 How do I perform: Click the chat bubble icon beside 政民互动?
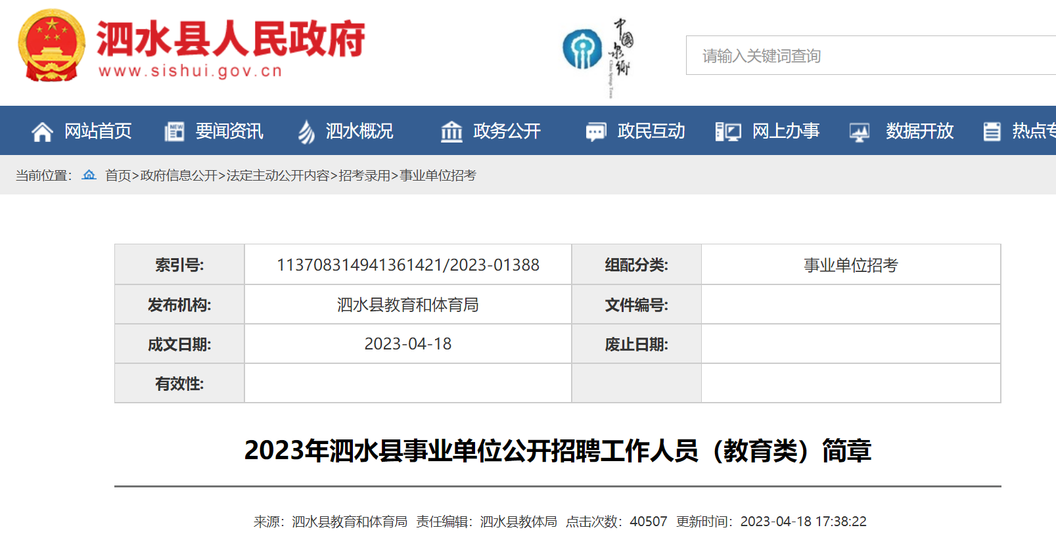point(595,132)
